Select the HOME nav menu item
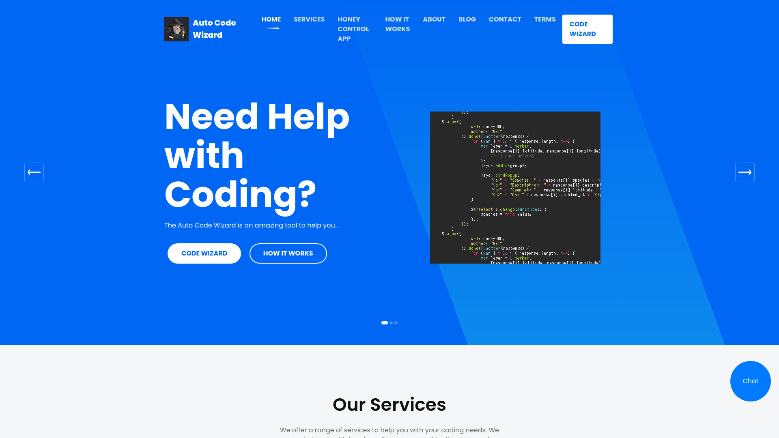779x438 pixels. coord(271,19)
